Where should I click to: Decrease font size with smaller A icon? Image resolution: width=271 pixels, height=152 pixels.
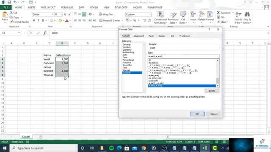point(69,14)
